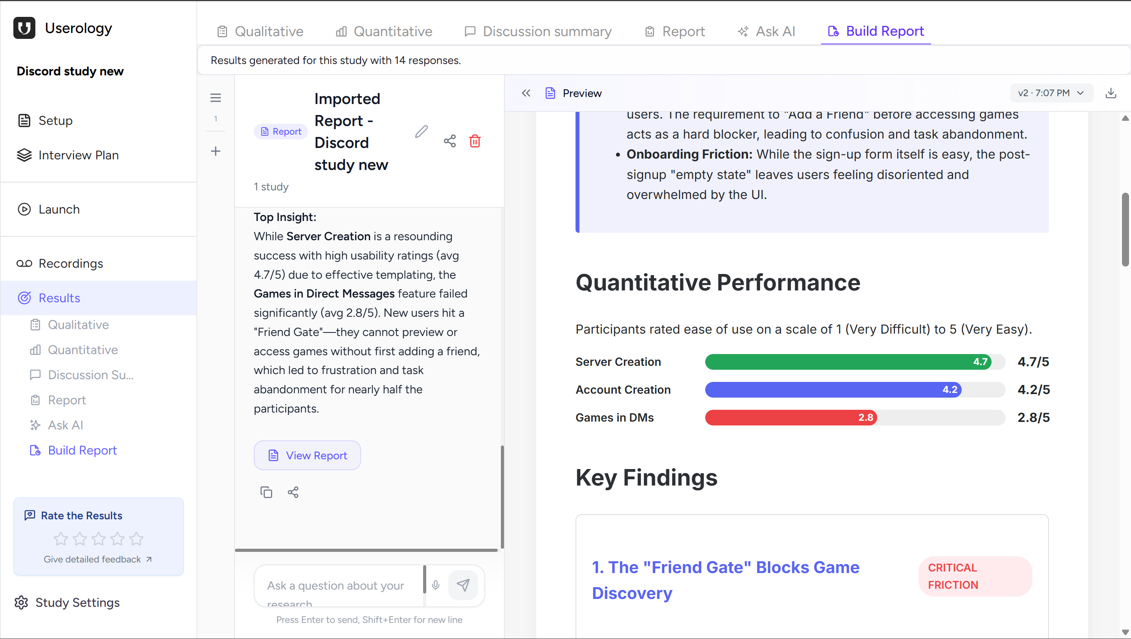Activate the microphone for voice input
1131x639 pixels.
[x=435, y=586]
